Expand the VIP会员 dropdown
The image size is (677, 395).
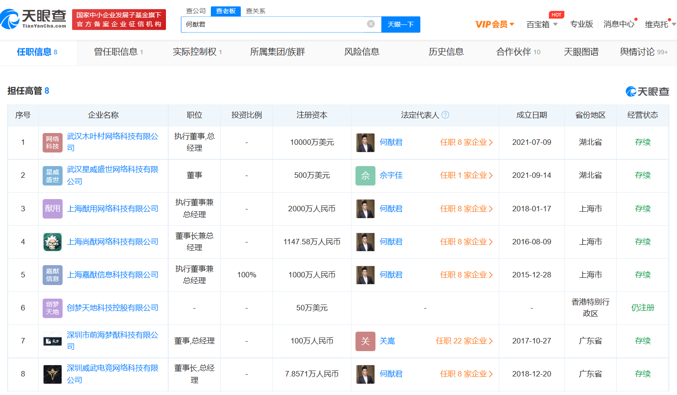(x=495, y=24)
